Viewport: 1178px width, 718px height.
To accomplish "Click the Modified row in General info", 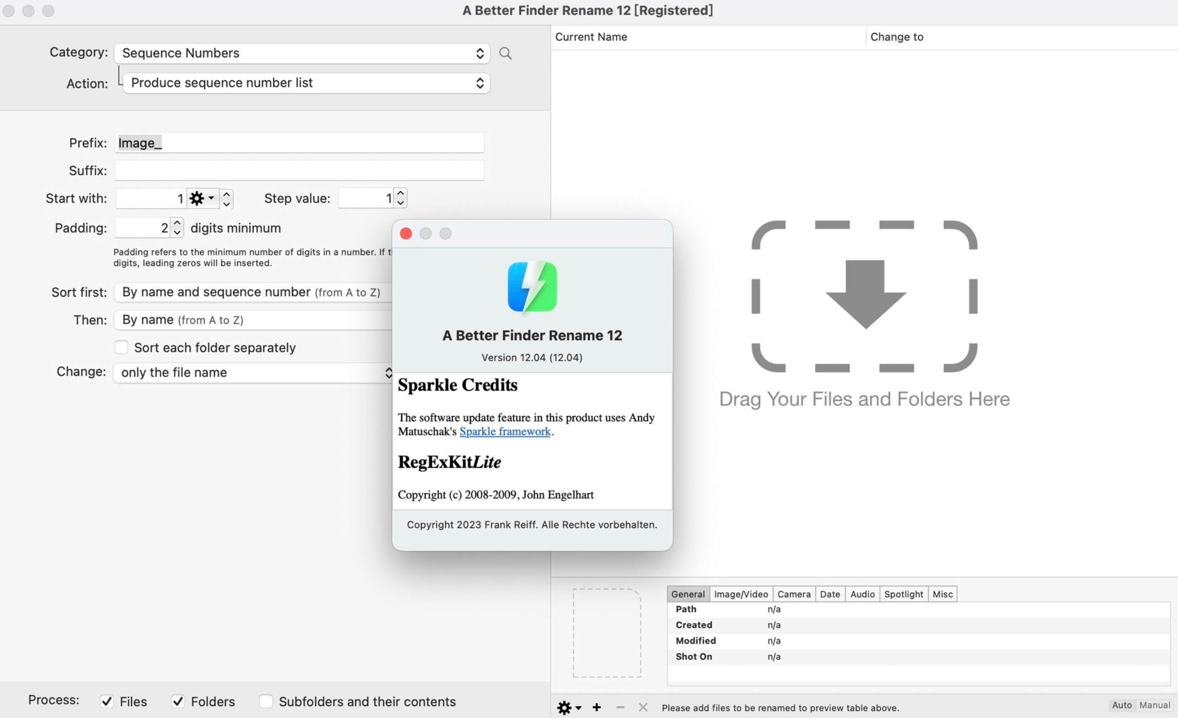I will click(918, 641).
